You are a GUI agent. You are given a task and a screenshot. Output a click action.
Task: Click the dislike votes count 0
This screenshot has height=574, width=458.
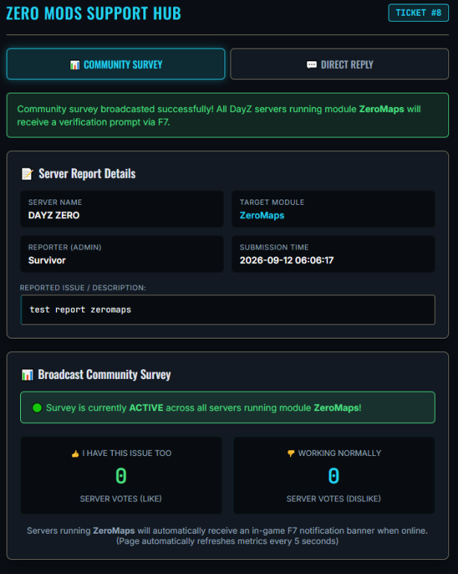(x=333, y=476)
